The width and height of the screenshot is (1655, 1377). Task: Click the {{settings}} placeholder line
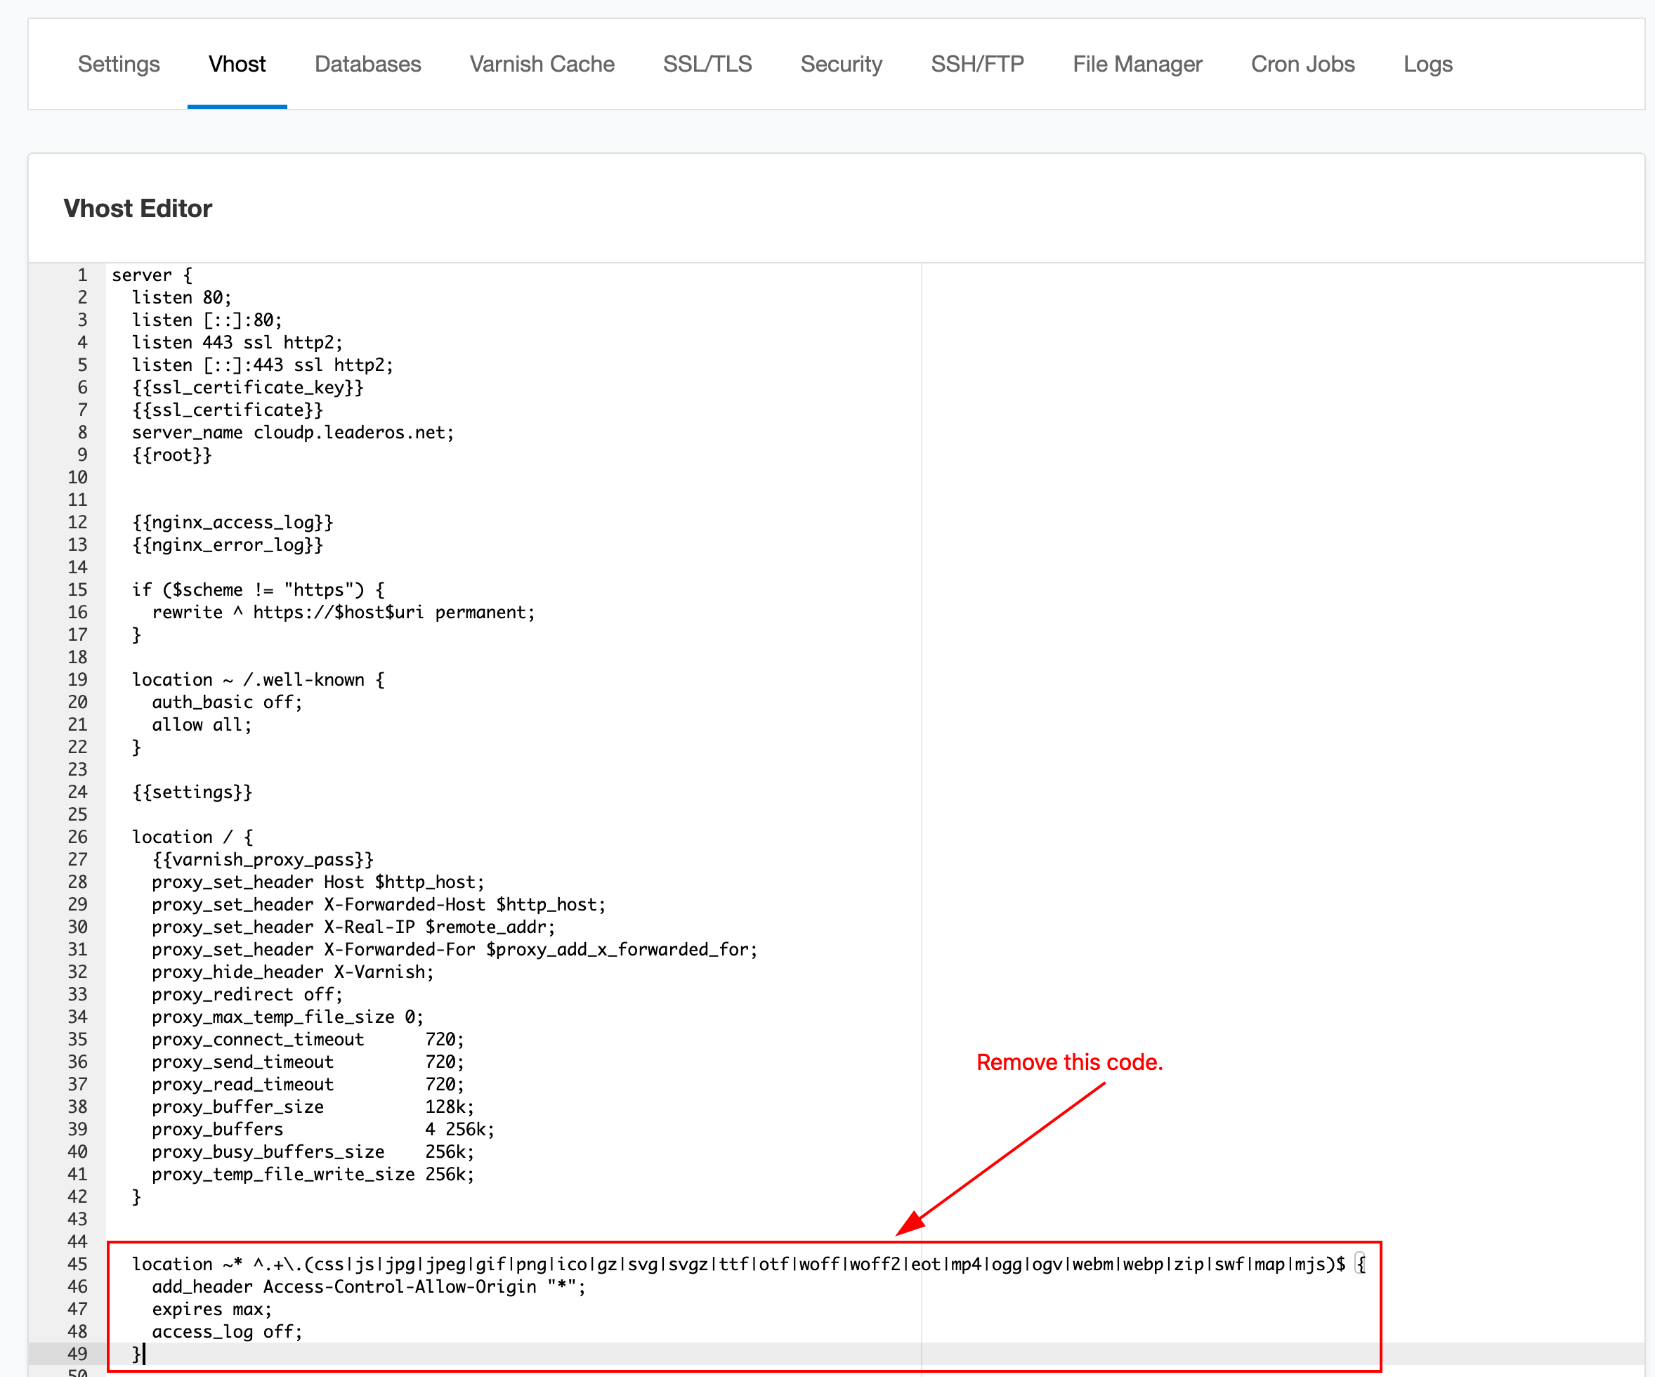[192, 792]
